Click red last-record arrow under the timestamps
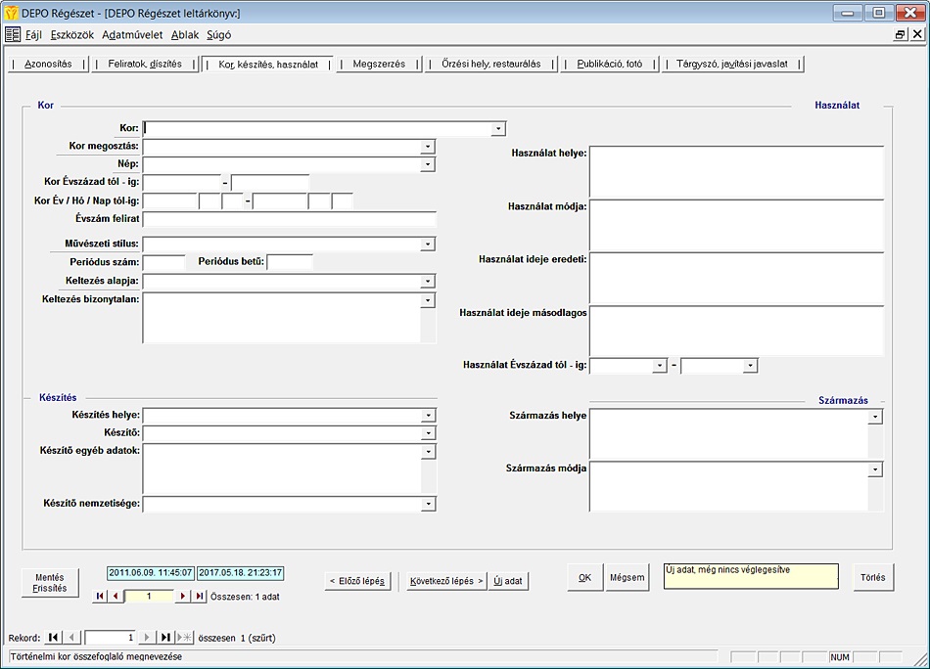 point(199,596)
